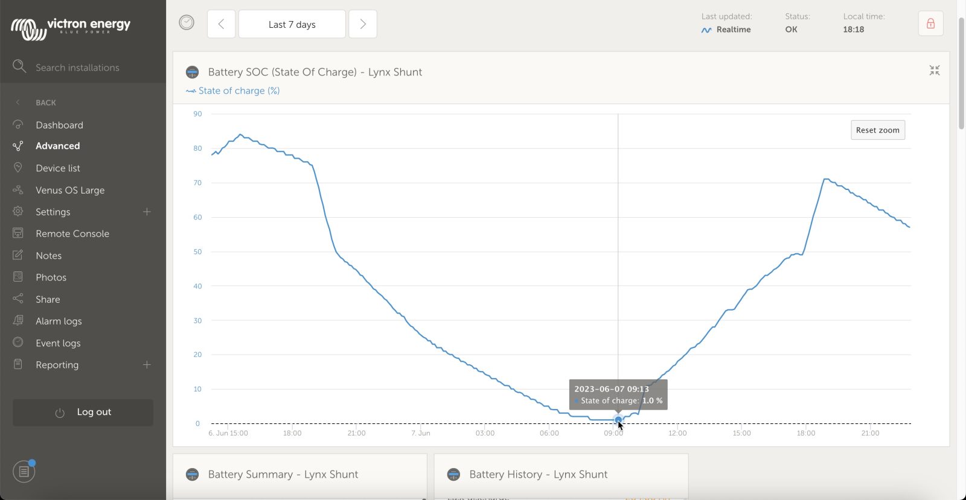Open the notifications list icon with blue dot
The image size is (966, 500).
click(x=24, y=470)
